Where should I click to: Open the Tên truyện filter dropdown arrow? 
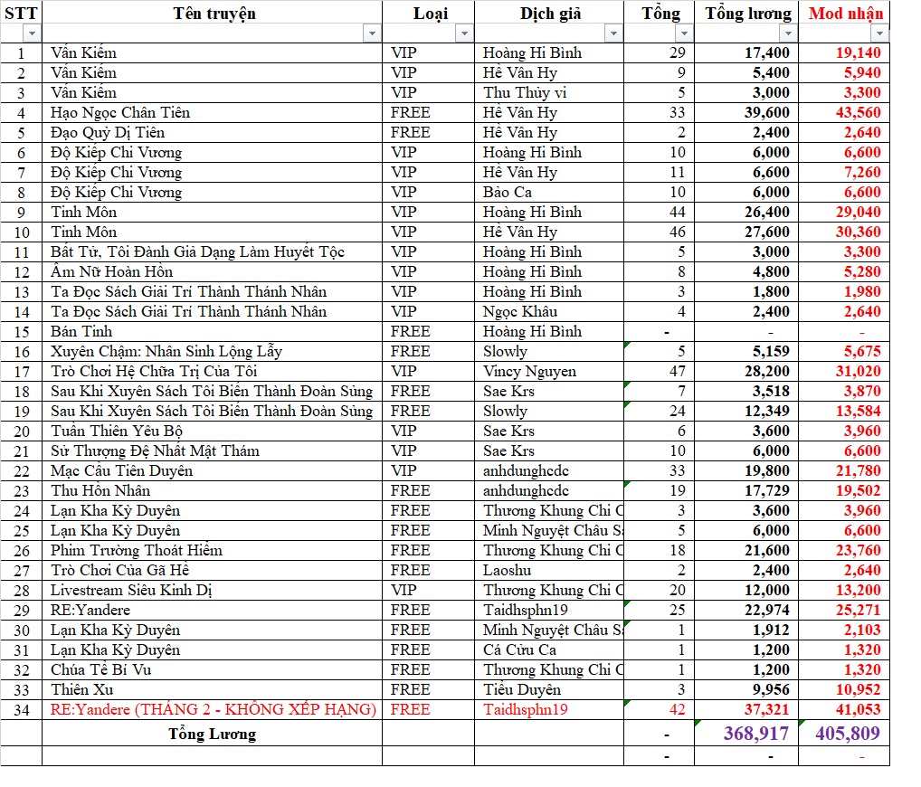pyautogui.click(x=372, y=33)
